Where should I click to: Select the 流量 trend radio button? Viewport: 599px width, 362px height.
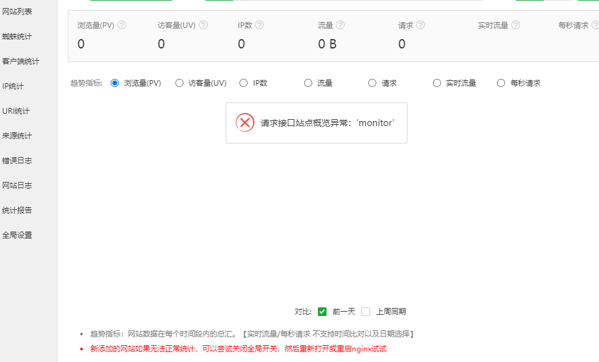309,83
